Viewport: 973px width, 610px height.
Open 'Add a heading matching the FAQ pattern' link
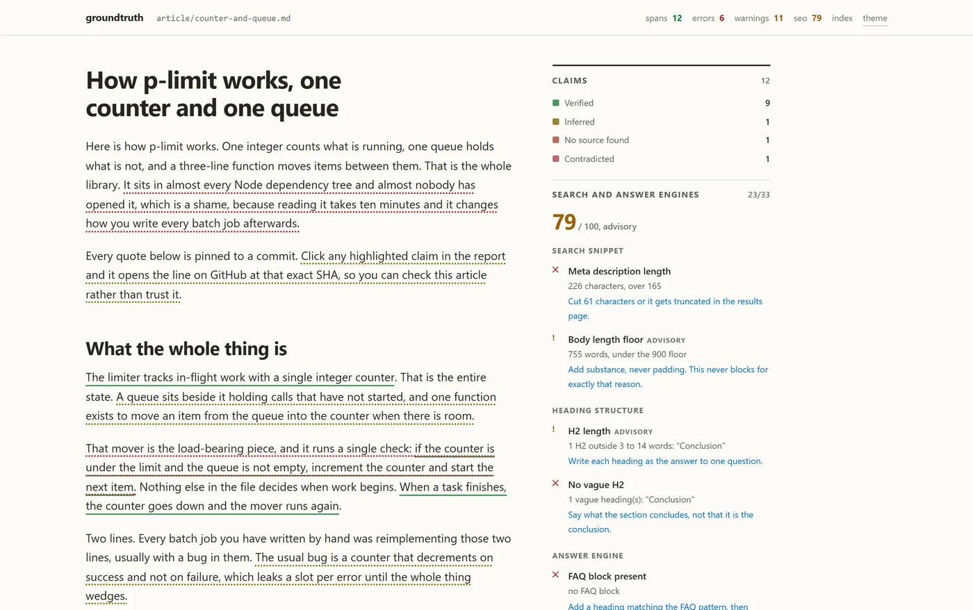coord(657,606)
